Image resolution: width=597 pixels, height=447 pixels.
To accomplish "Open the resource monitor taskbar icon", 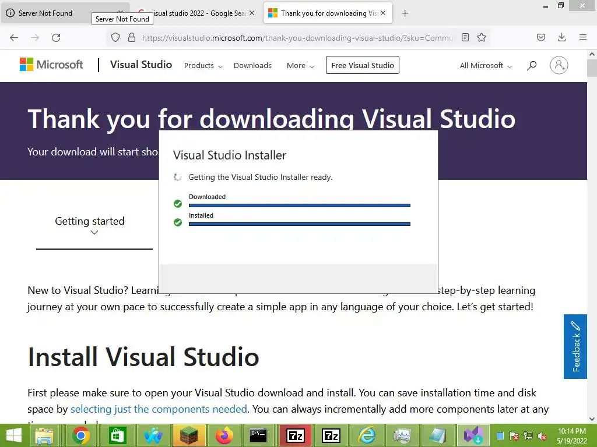I will pyautogui.click(x=402, y=435).
